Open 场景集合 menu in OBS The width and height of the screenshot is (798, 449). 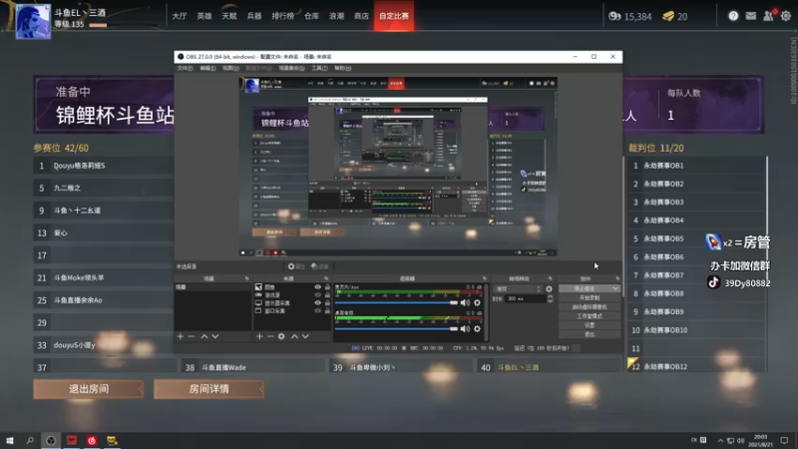pyautogui.click(x=291, y=68)
